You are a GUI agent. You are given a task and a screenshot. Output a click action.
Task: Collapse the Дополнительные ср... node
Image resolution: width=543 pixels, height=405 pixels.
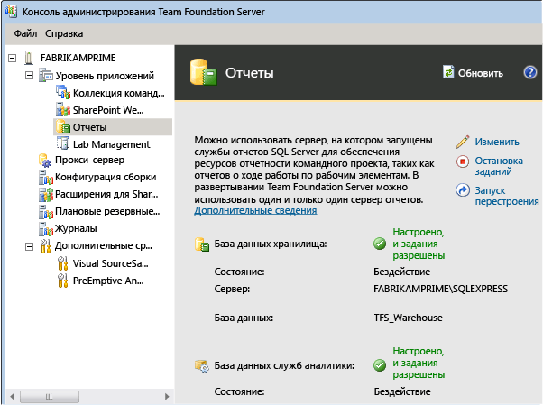tap(30, 246)
